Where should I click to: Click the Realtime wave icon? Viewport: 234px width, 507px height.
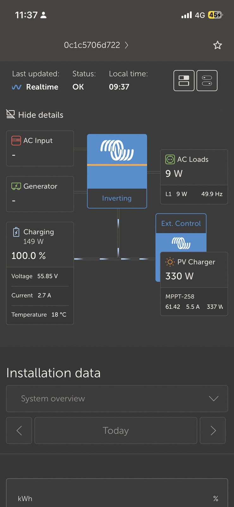(x=16, y=87)
